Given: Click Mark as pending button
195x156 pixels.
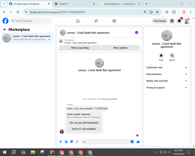Looking at the screenshot, I should [x=80, y=48].
